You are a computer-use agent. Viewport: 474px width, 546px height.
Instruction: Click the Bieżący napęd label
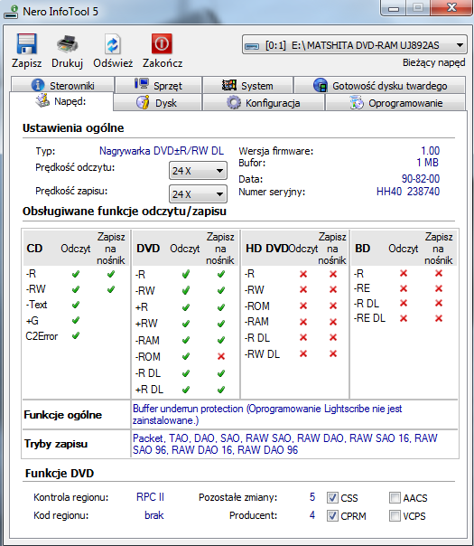tap(433, 62)
